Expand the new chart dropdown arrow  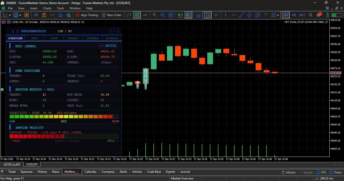10,15
